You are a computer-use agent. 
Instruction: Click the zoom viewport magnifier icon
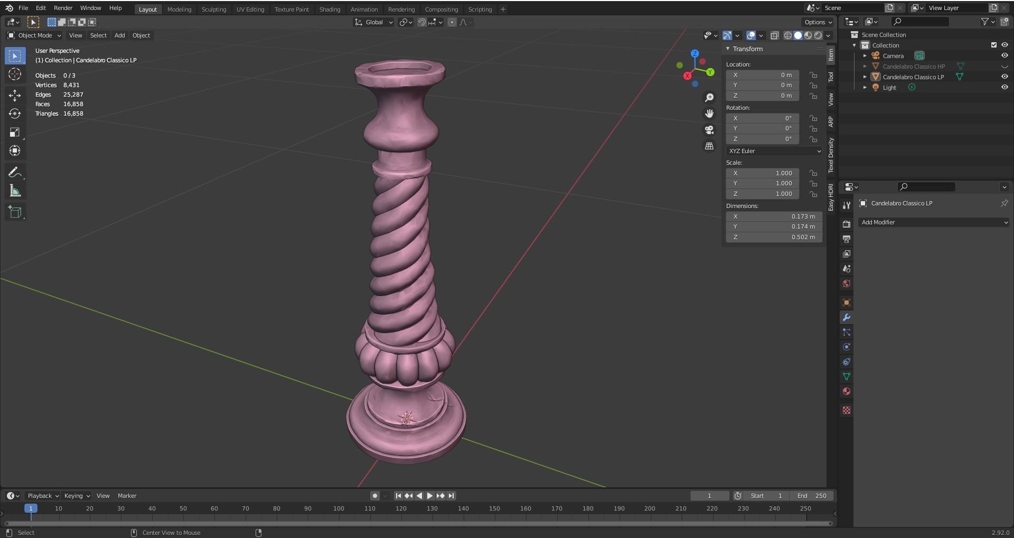coord(709,98)
